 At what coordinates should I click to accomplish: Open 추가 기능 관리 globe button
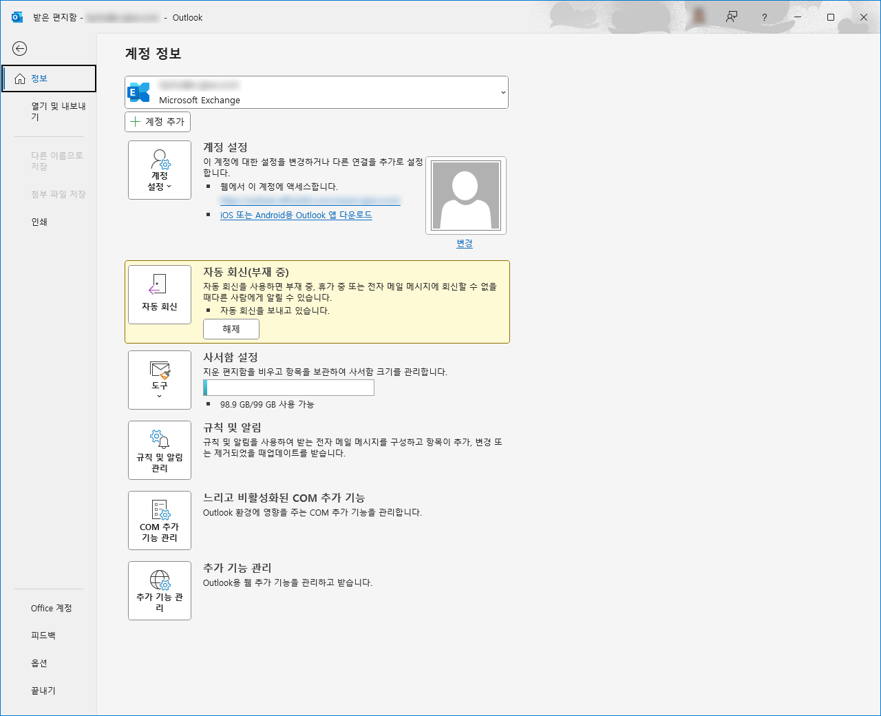pos(160,591)
